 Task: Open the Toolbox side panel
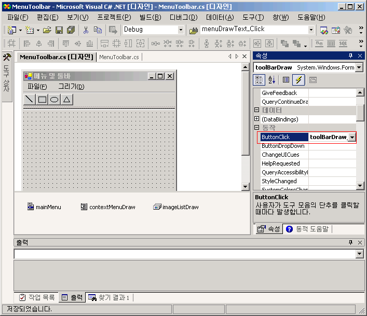tap(7, 76)
